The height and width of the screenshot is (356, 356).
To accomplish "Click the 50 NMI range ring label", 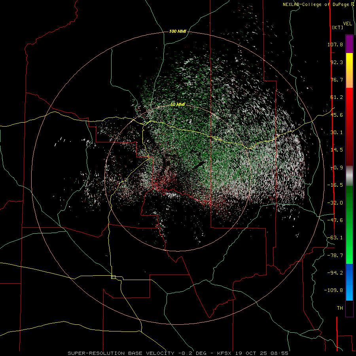I will pos(178,104).
